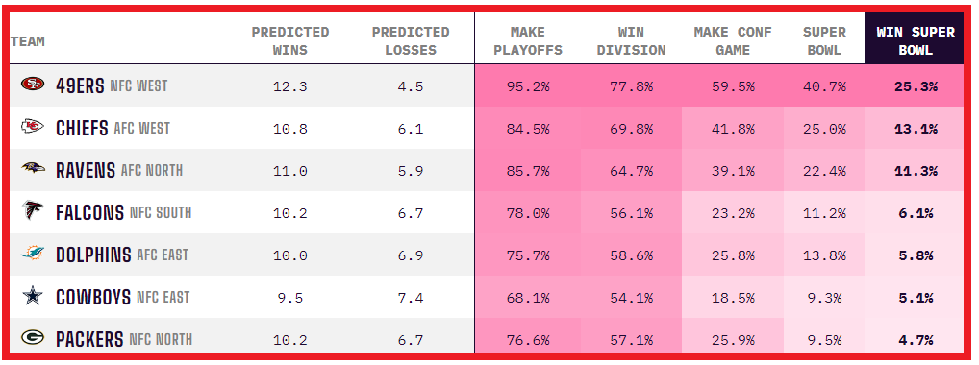Viewport: 979px width, 365px height.
Task: Open the Cowboys team name link
Action: click(x=93, y=297)
